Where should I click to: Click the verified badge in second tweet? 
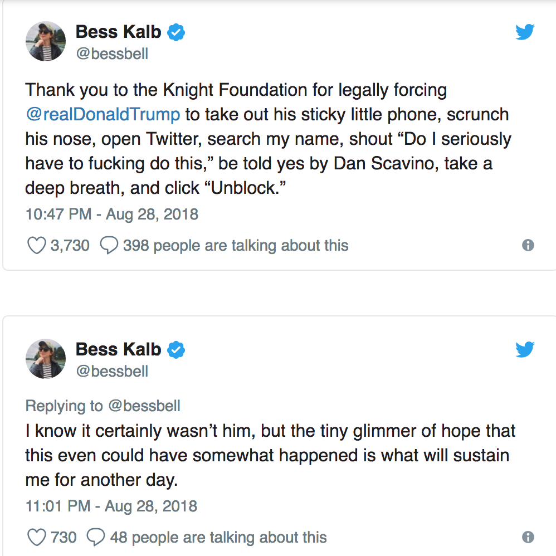tap(176, 350)
